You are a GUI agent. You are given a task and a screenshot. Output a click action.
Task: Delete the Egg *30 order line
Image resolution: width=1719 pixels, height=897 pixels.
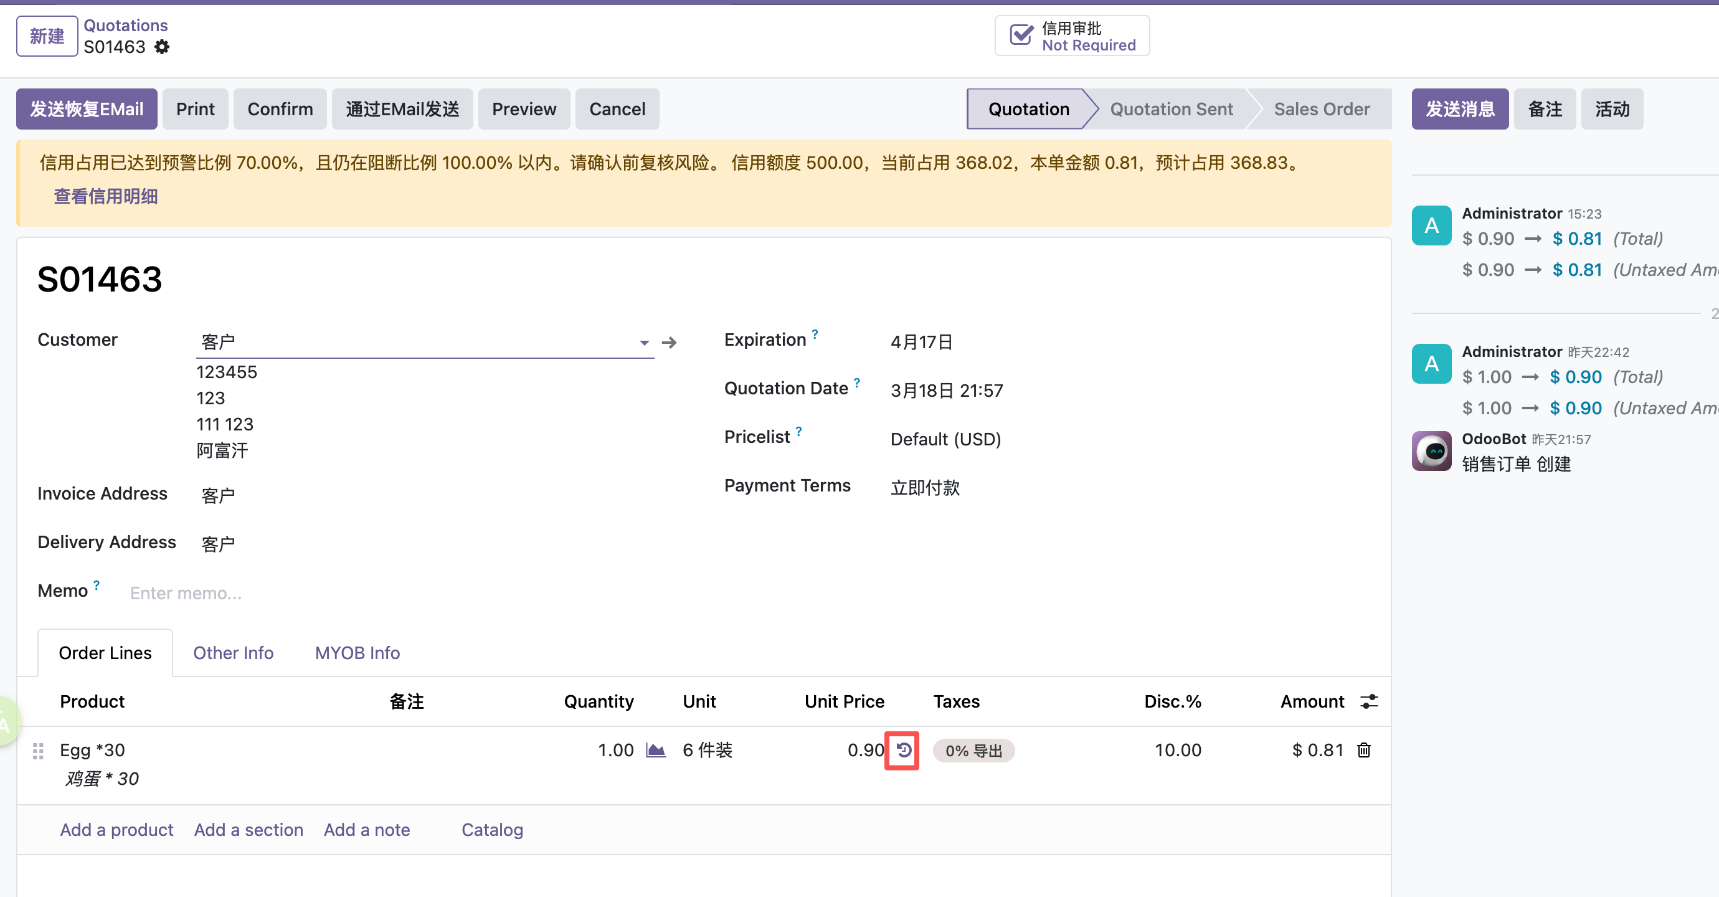[x=1363, y=750]
